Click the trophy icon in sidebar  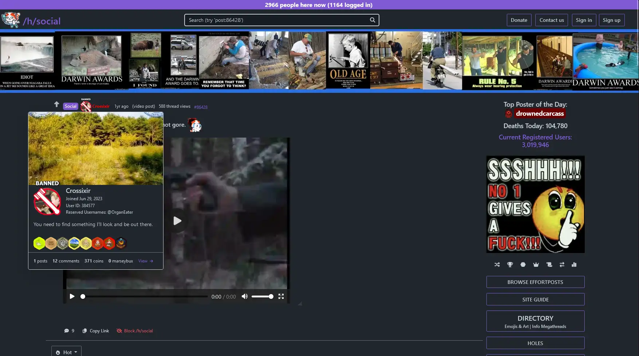510,265
